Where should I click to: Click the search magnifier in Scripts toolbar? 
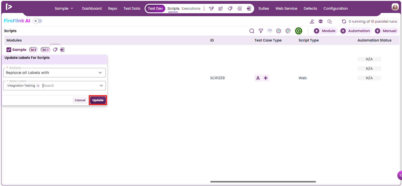[252, 31]
